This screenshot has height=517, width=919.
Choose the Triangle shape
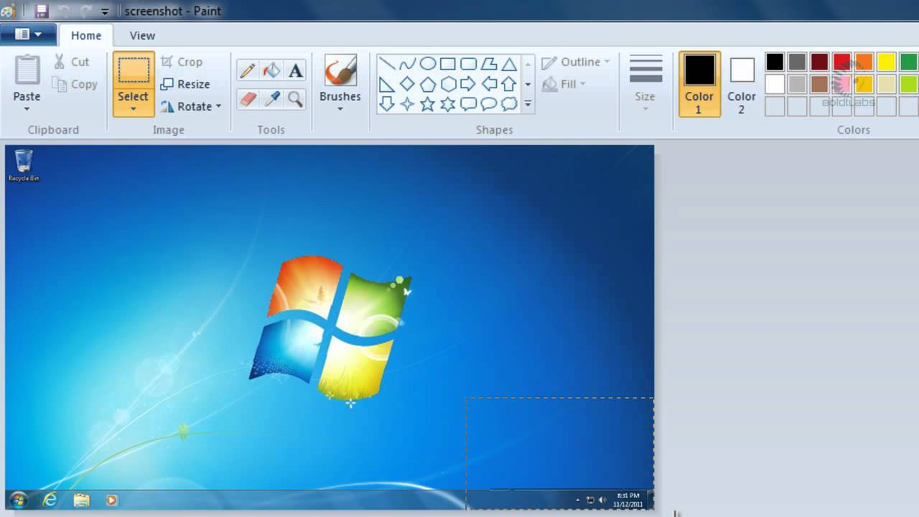point(509,64)
